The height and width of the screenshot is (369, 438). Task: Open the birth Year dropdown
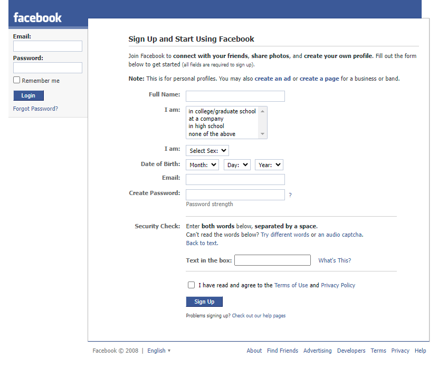click(269, 164)
